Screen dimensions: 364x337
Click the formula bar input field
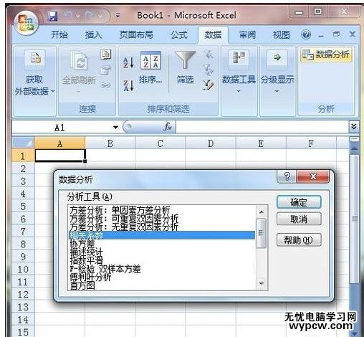263,127
